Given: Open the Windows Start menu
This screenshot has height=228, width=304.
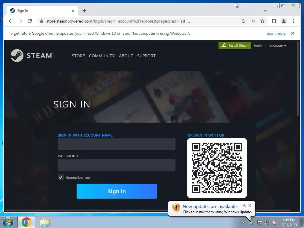Looking at the screenshot, I should click(8, 222).
